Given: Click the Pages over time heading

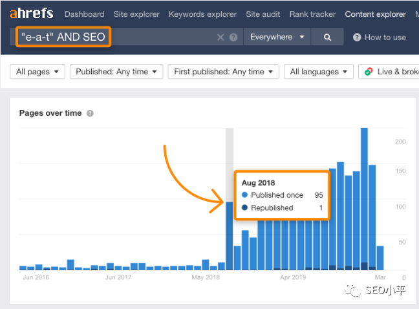Looking at the screenshot, I should point(50,113).
